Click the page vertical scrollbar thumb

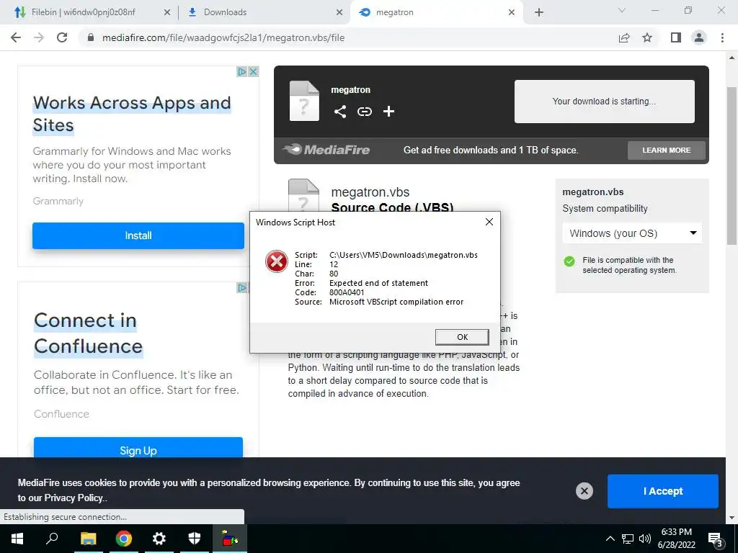pos(732,166)
